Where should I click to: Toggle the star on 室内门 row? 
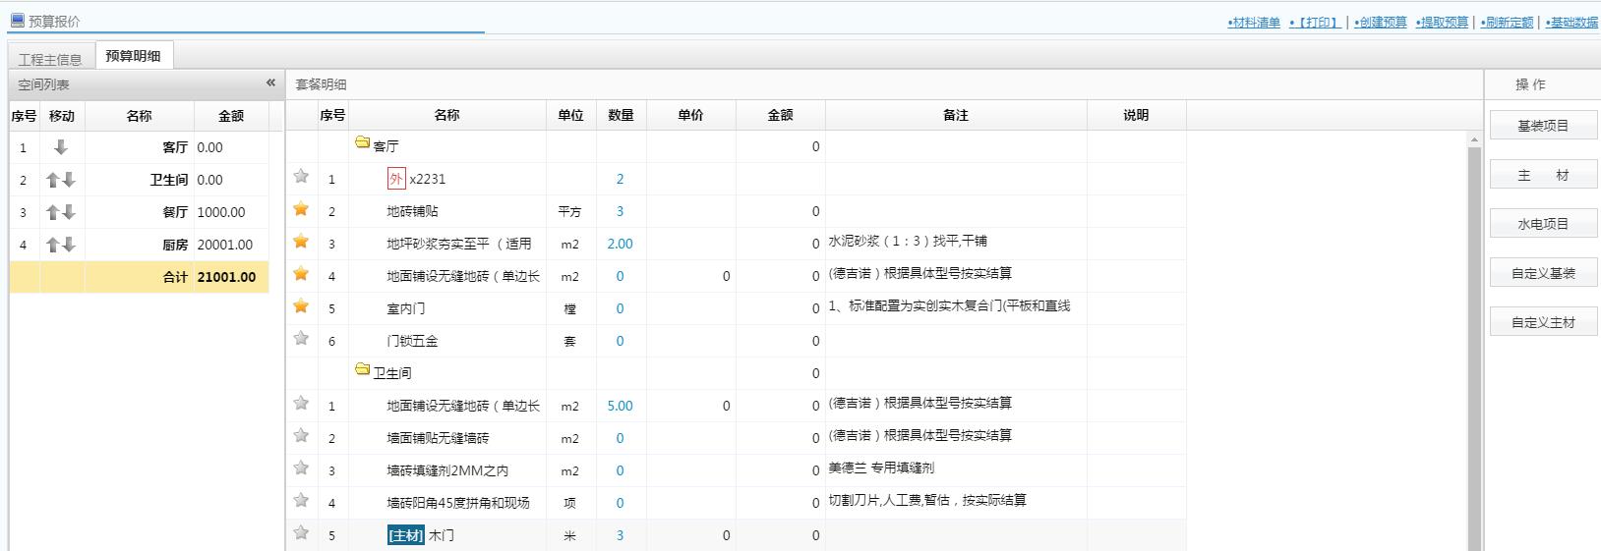(301, 306)
